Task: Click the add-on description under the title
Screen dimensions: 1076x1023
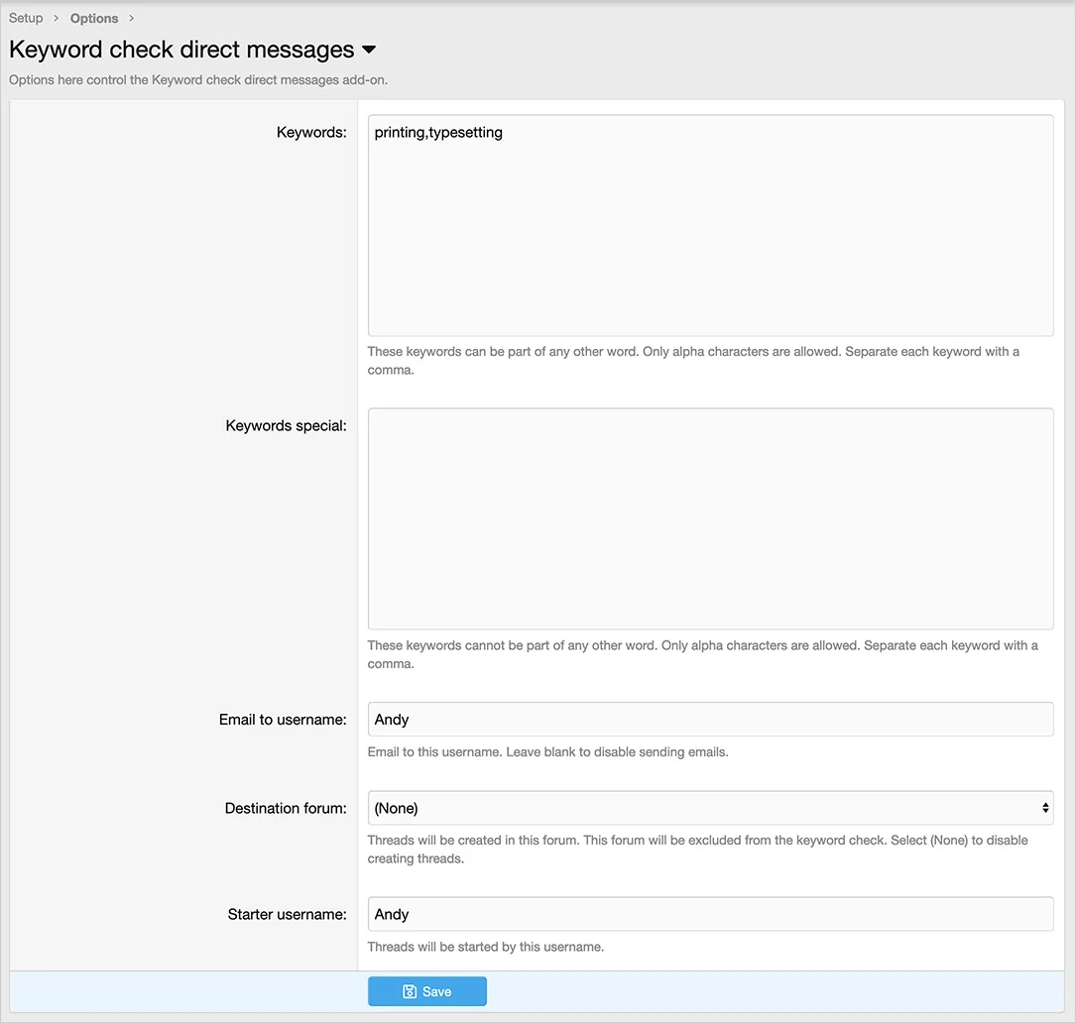Action: coord(198,79)
